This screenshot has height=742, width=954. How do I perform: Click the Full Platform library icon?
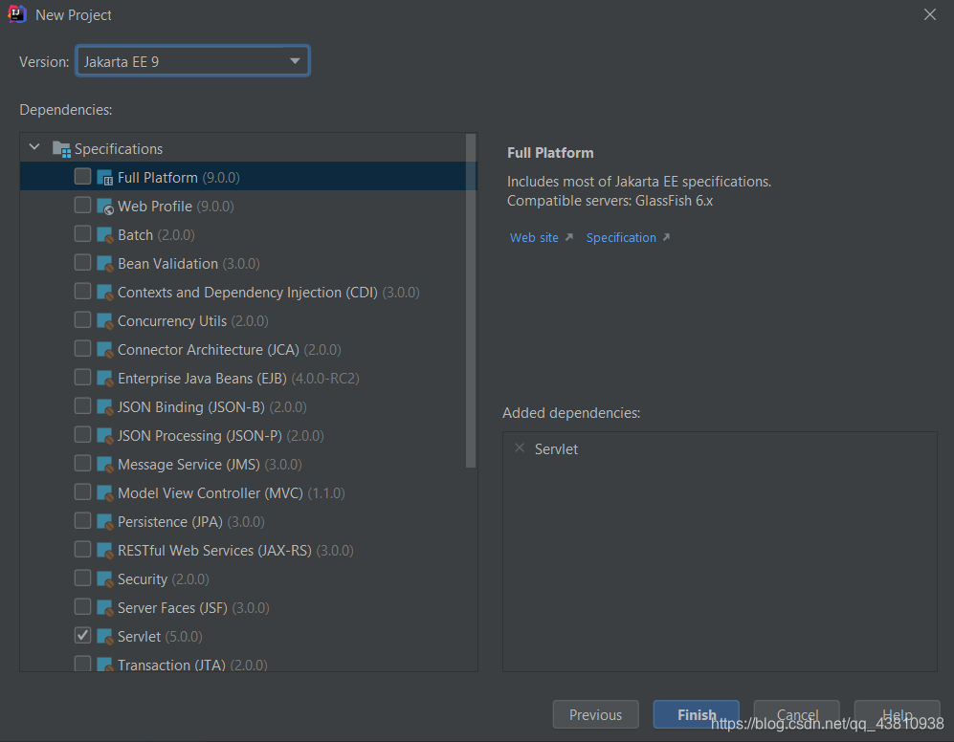coord(104,178)
